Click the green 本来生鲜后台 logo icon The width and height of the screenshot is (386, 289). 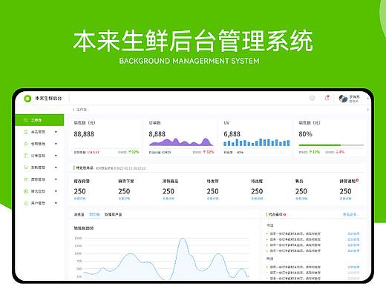[27, 99]
